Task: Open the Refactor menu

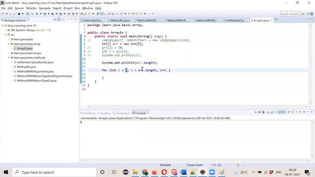Action: pos(31,8)
